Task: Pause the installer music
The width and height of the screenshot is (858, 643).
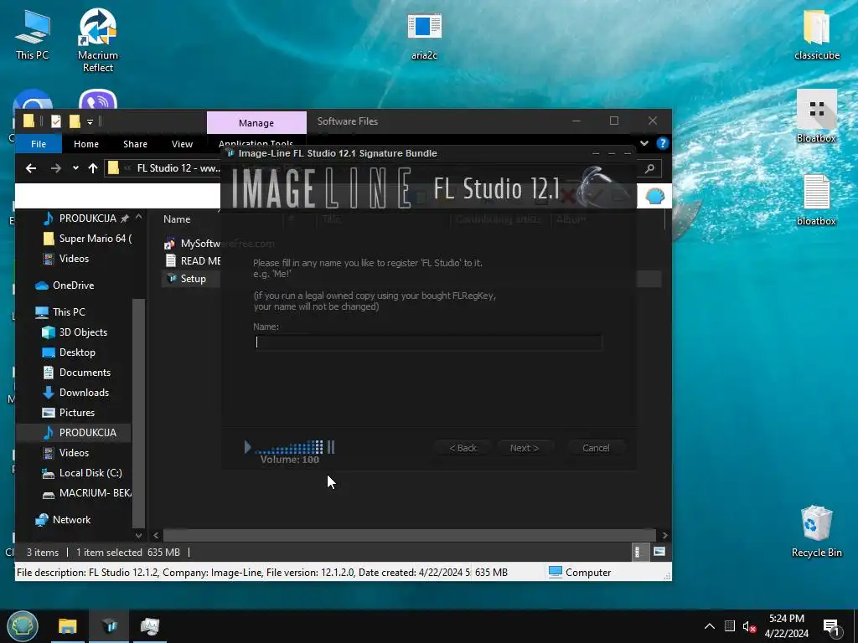Action: [330, 447]
